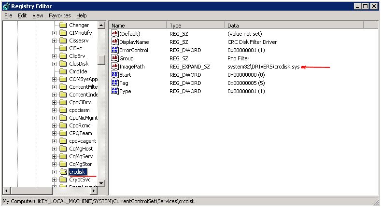The width and height of the screenshot is (381, 207).
Task: Expand the CIMnotify key
Action: pyautogui.click(x=54, y=33)
